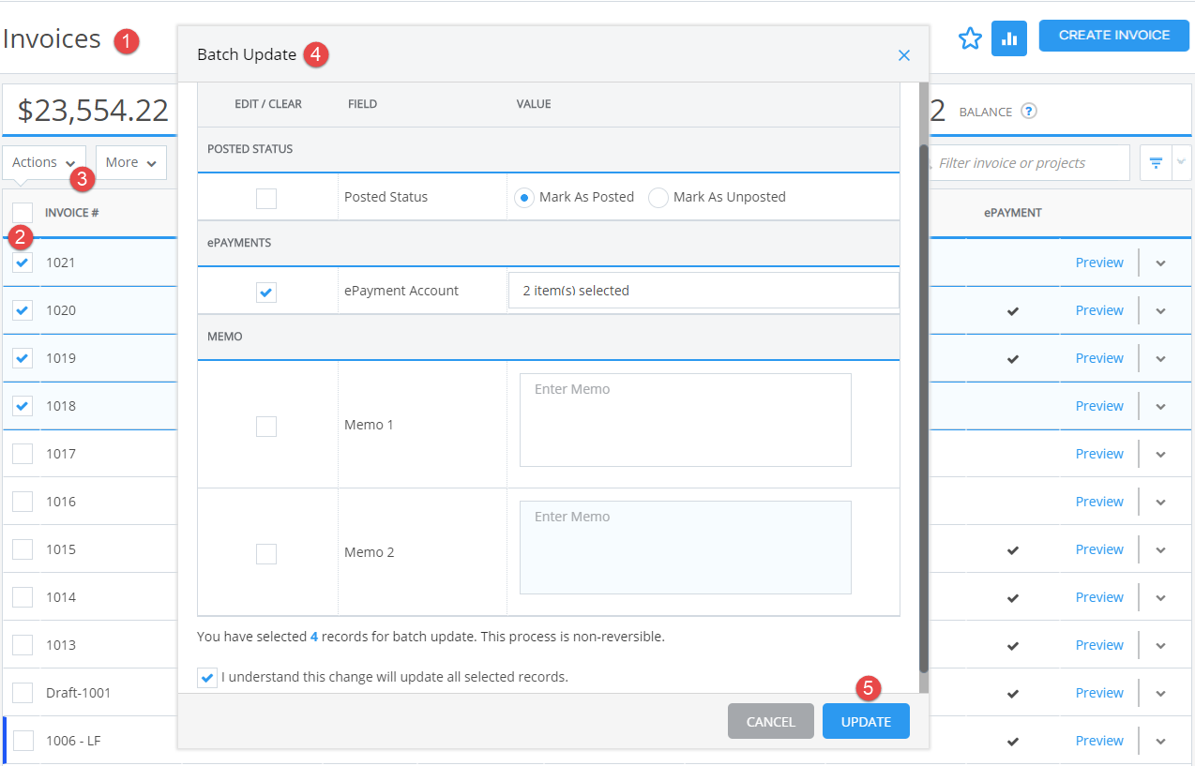Uncheck invoice 1021 checkbox
Viewport: 1195px width, 766px height.
(23, 263)
